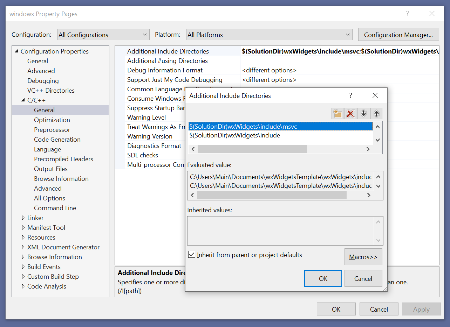Screen dimensions: 450x327
Task: Click the help question mark in Additional Include Directories dialog
Action: coord(350,95)
